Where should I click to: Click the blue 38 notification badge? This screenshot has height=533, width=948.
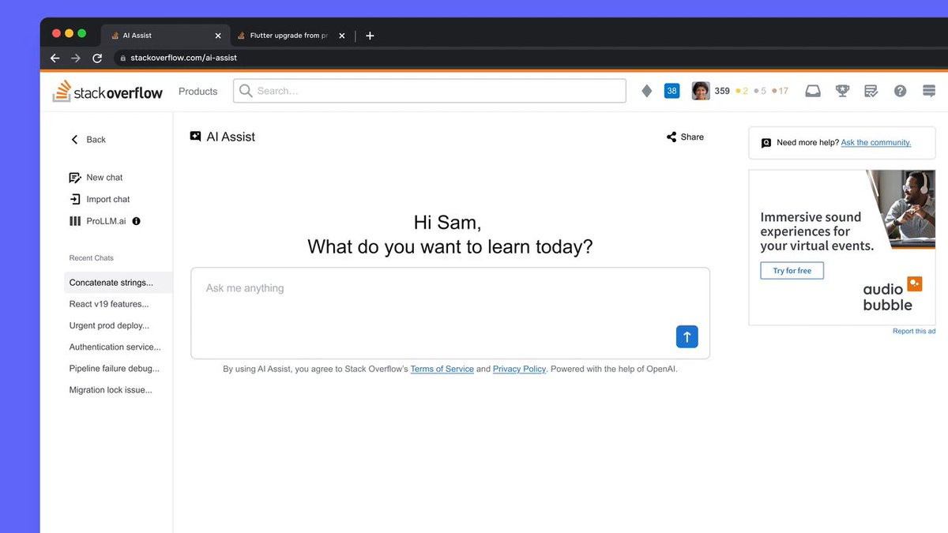coord(671,91)
